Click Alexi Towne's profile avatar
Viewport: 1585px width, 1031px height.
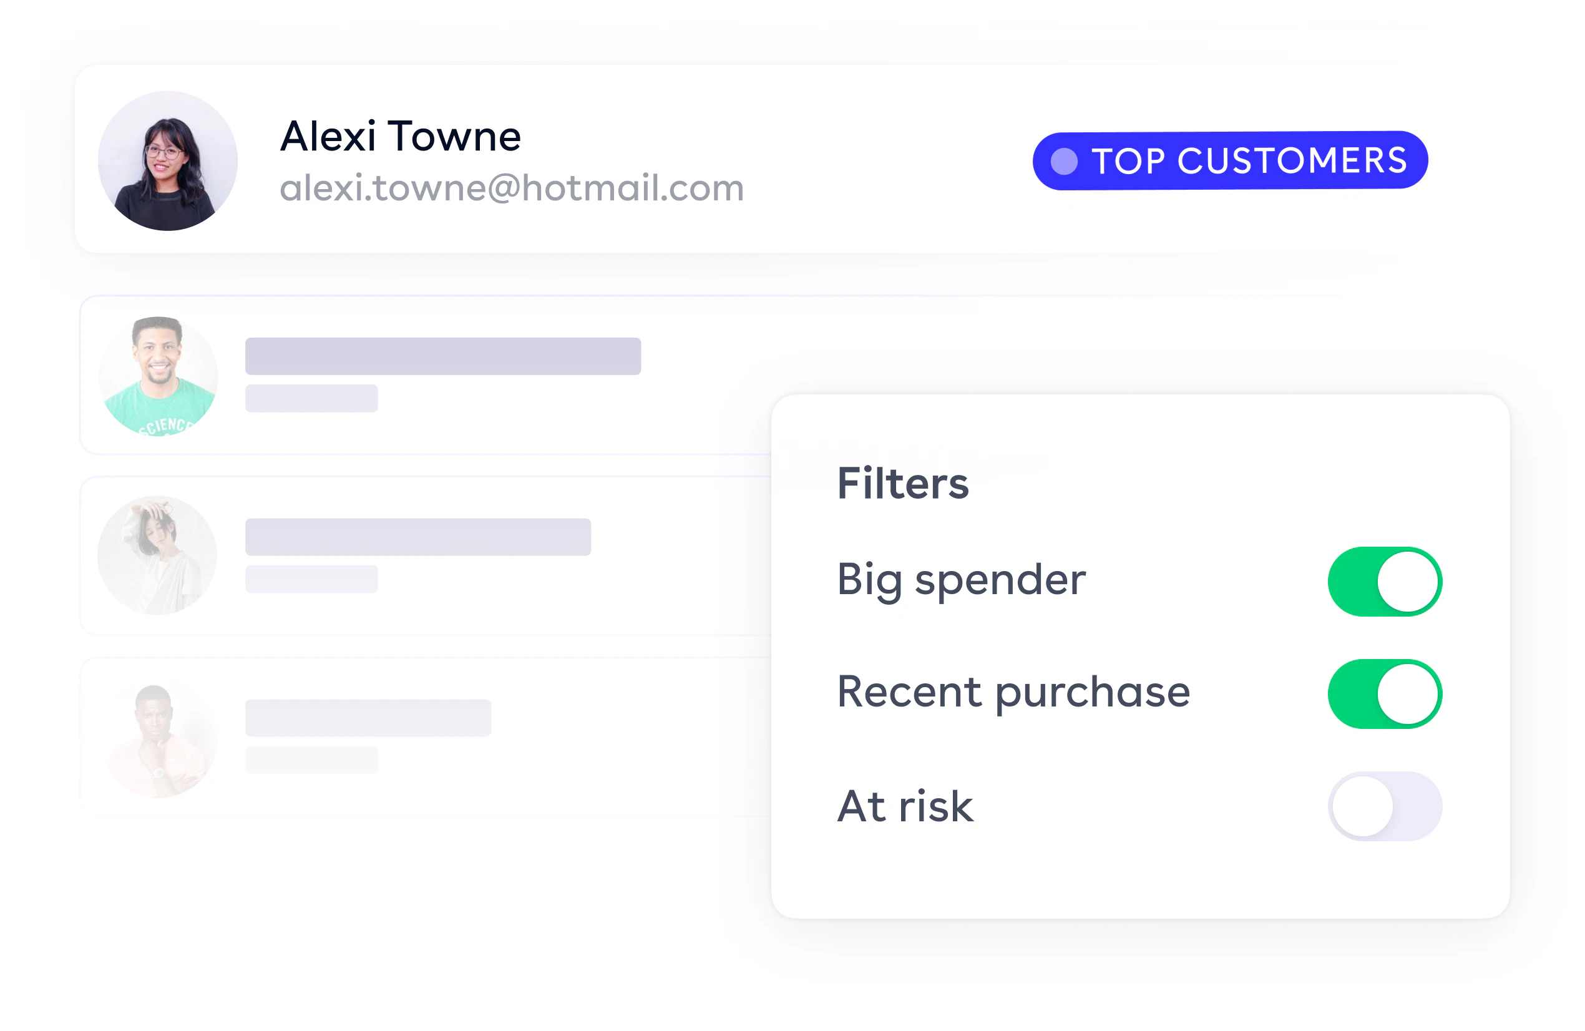coord(168,161)
